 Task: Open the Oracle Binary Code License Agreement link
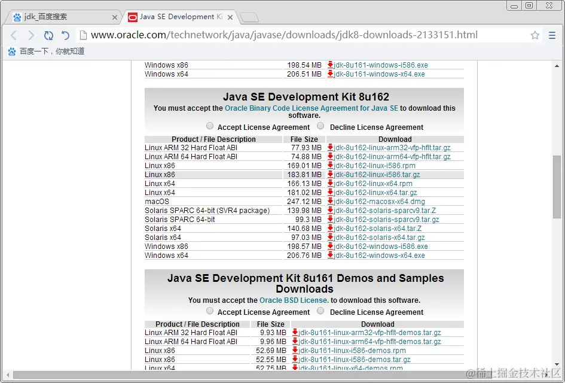click(311, 108)
